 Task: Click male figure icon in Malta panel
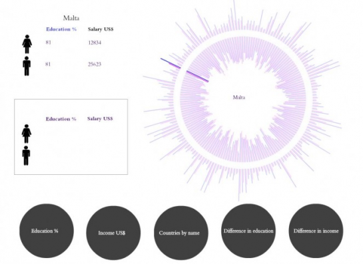pos(27,66)
